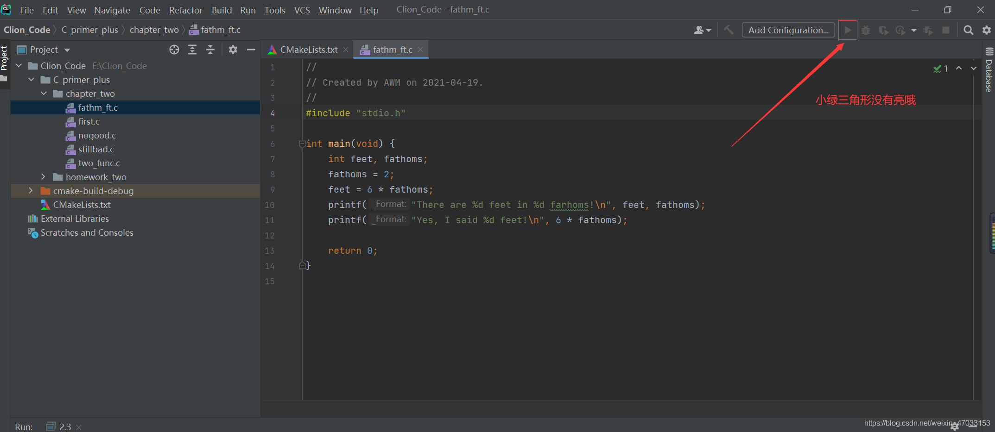Click Select Opened File target icon
This screenshot has width=995, height=432.
click(174, 50)
